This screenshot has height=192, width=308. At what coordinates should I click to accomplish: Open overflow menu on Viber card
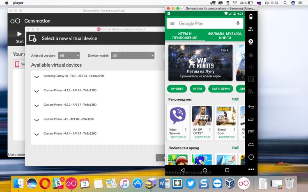[x=186, y=129]
